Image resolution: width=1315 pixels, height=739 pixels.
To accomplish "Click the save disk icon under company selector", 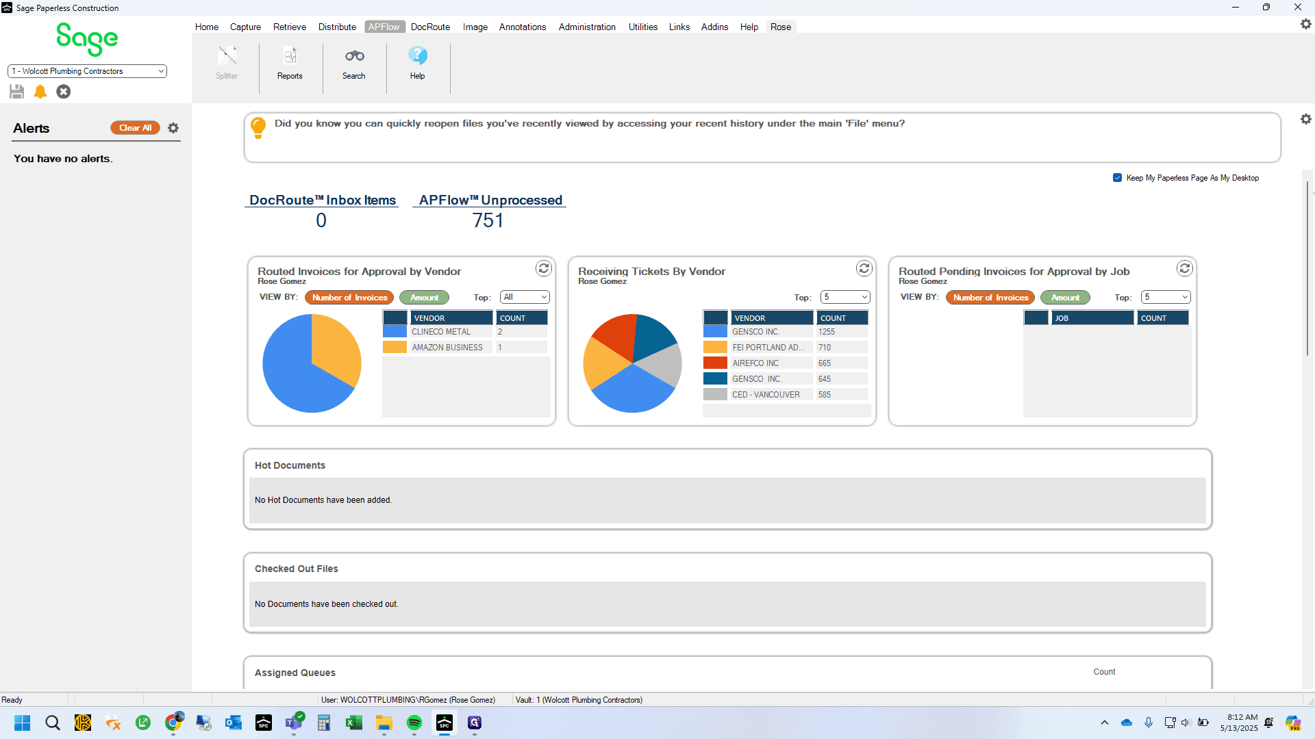I will click(17, 92).
